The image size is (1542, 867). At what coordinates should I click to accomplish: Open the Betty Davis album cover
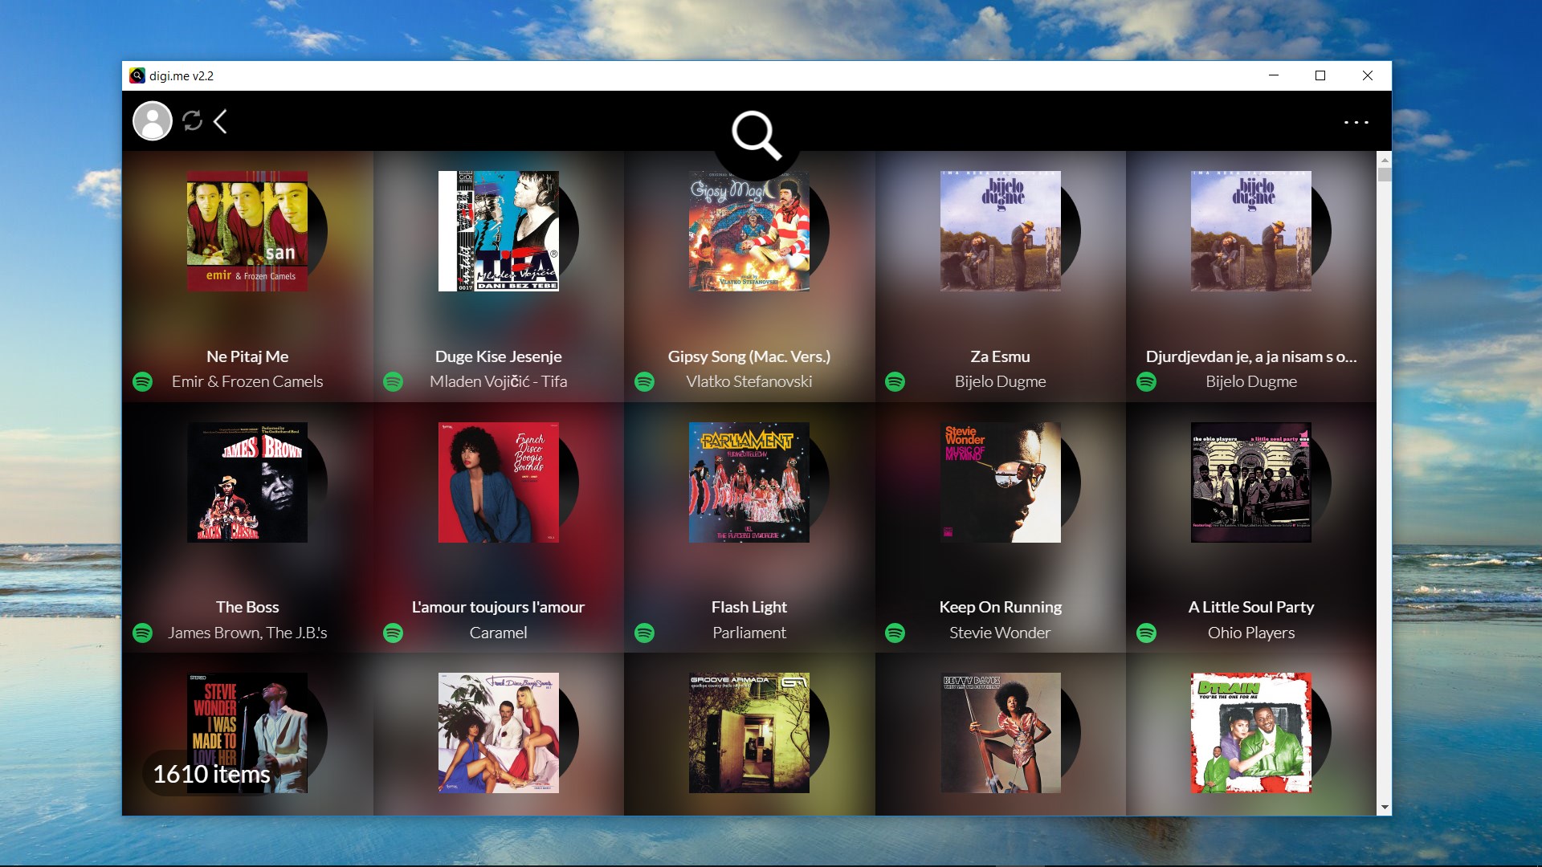[x=1001, y=733]
